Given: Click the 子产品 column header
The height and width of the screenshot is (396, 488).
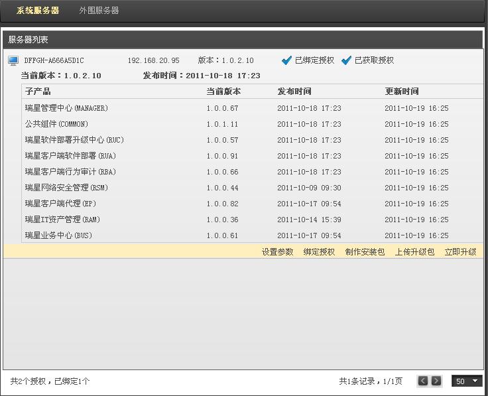Looking at the screenshot, I should [38, 92].
